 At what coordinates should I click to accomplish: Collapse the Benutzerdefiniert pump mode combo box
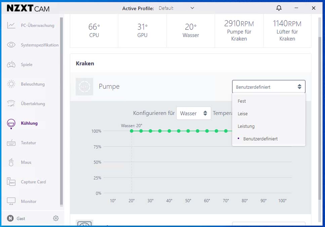point(269,87)
